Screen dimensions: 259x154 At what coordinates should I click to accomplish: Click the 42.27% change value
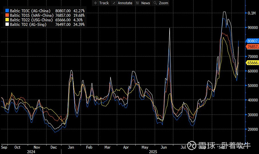(x=79, y=11)
